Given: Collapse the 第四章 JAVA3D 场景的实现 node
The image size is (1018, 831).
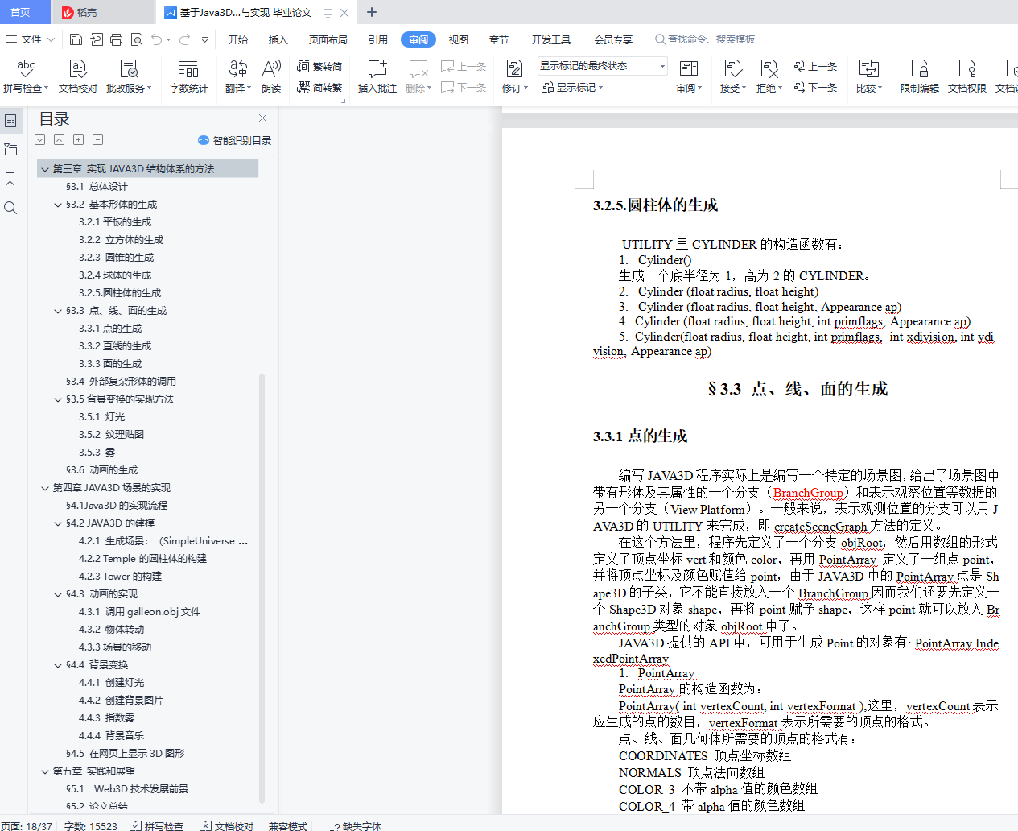Looking at the screenshot, I should 45,488.
